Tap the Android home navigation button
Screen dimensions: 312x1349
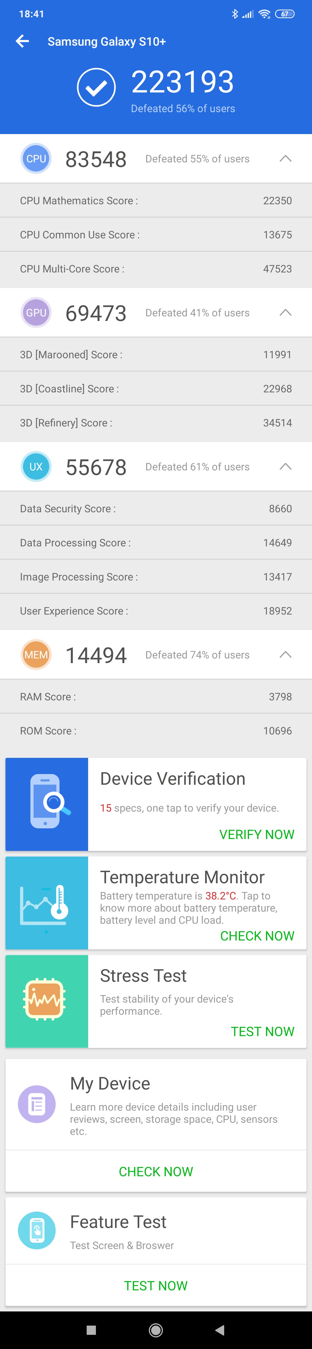tap(155, 1330)
